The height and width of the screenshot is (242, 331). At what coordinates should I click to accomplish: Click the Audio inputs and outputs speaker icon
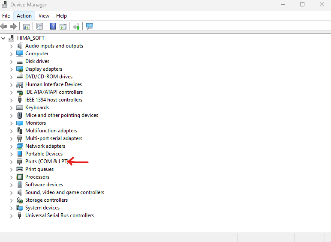[x=20, y=46]
